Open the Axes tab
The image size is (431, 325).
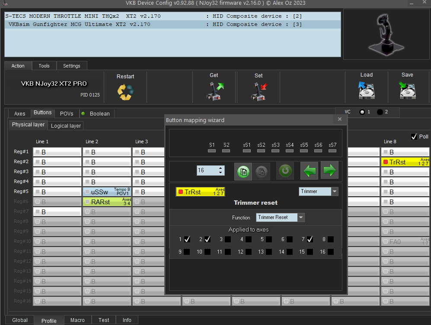click(20, 114)
